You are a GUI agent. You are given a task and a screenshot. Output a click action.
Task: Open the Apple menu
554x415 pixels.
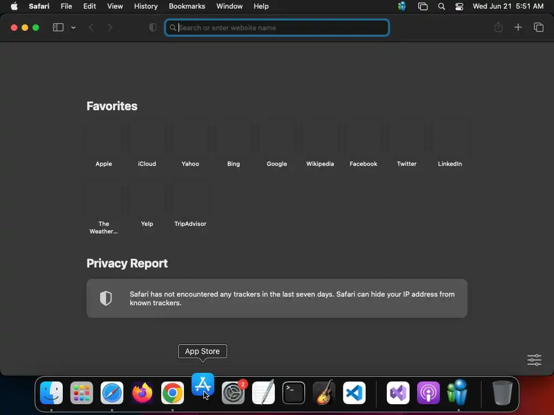tap(14, 6)
